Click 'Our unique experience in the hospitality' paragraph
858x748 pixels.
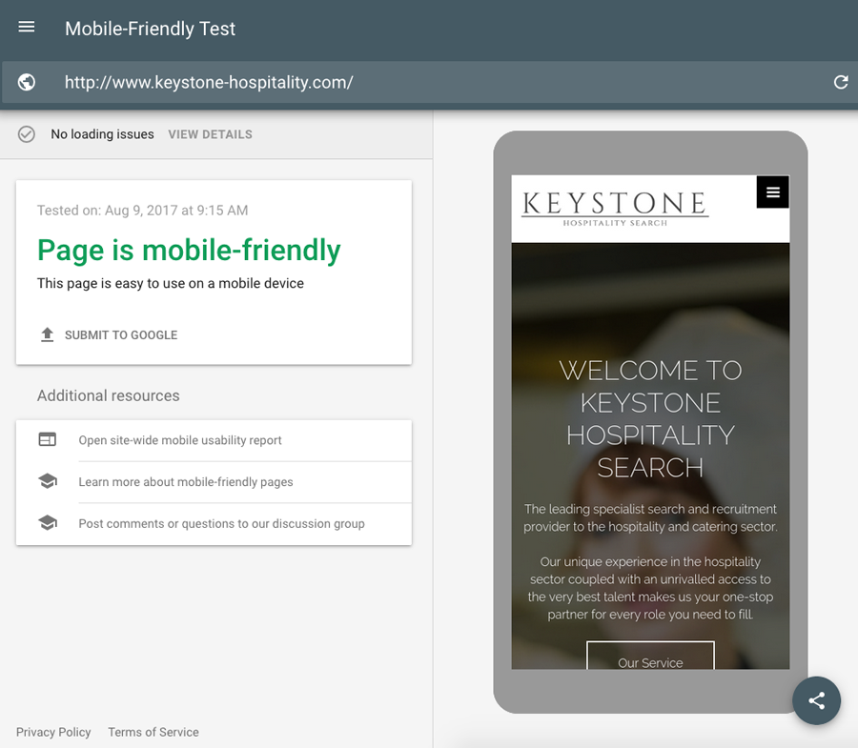point(650,588)
